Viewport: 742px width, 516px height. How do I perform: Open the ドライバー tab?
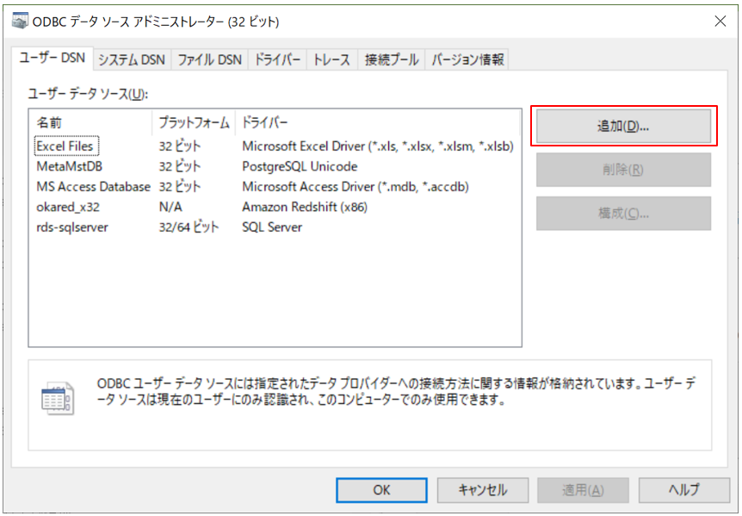(277, 59)
